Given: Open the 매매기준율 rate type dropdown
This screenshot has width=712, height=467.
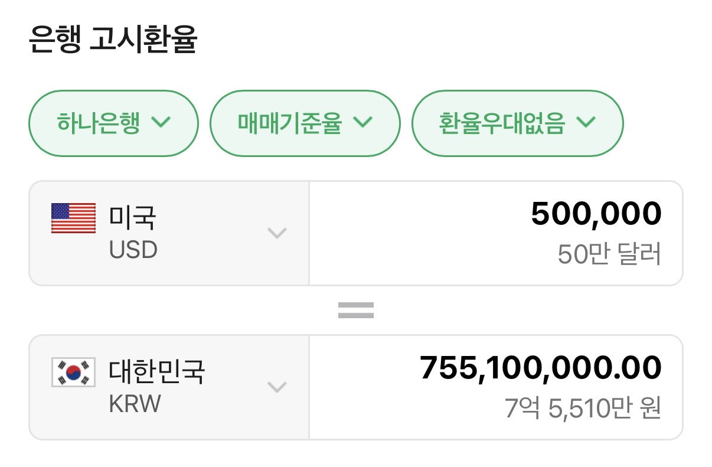Looking at the screenshot, I should point(305,123).
